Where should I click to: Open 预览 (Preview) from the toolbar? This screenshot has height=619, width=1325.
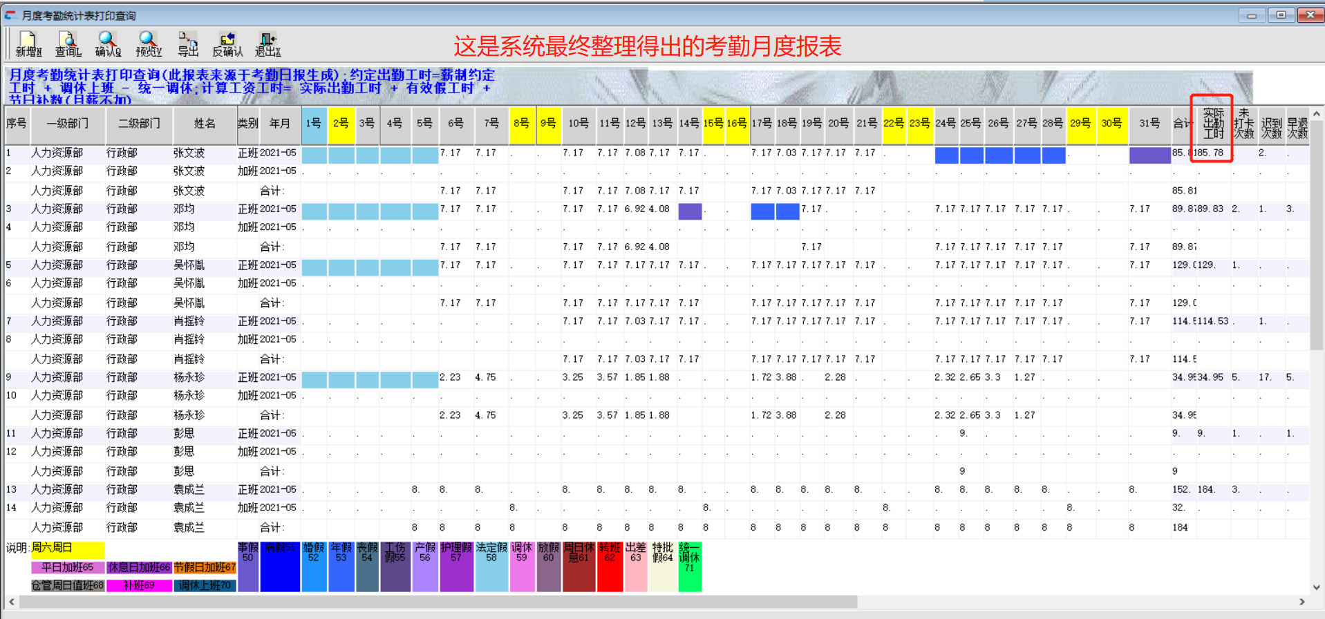(148, 44)
